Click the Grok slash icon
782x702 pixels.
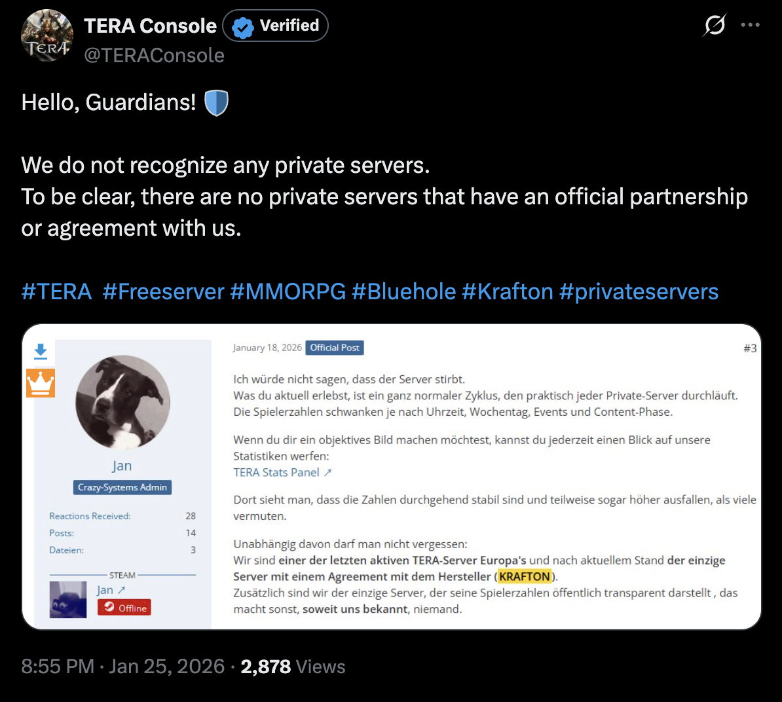715,26
